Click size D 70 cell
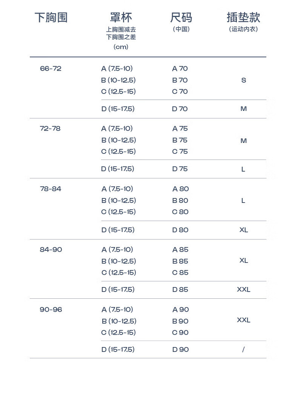 point(180,109)
